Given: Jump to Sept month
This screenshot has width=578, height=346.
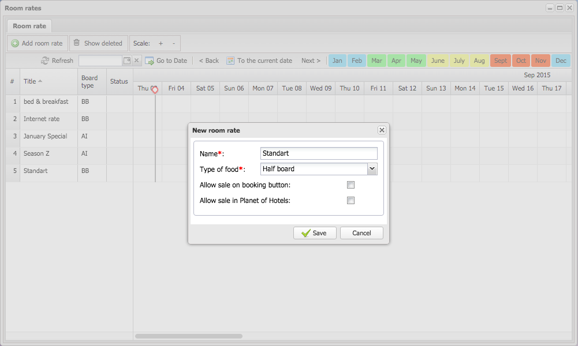Looking at the screenshot, I should click(x=501, y=61).
